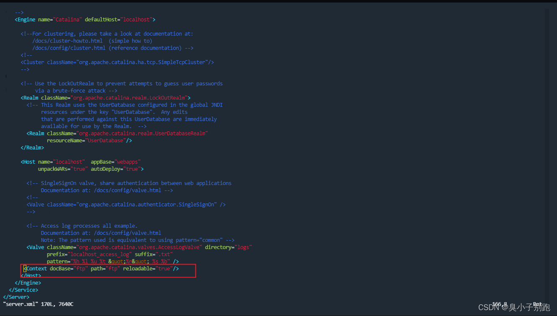The image size is (557, 316).
Task: Click the "server.xml" 170L, 7640C status text
Action: 38,304
